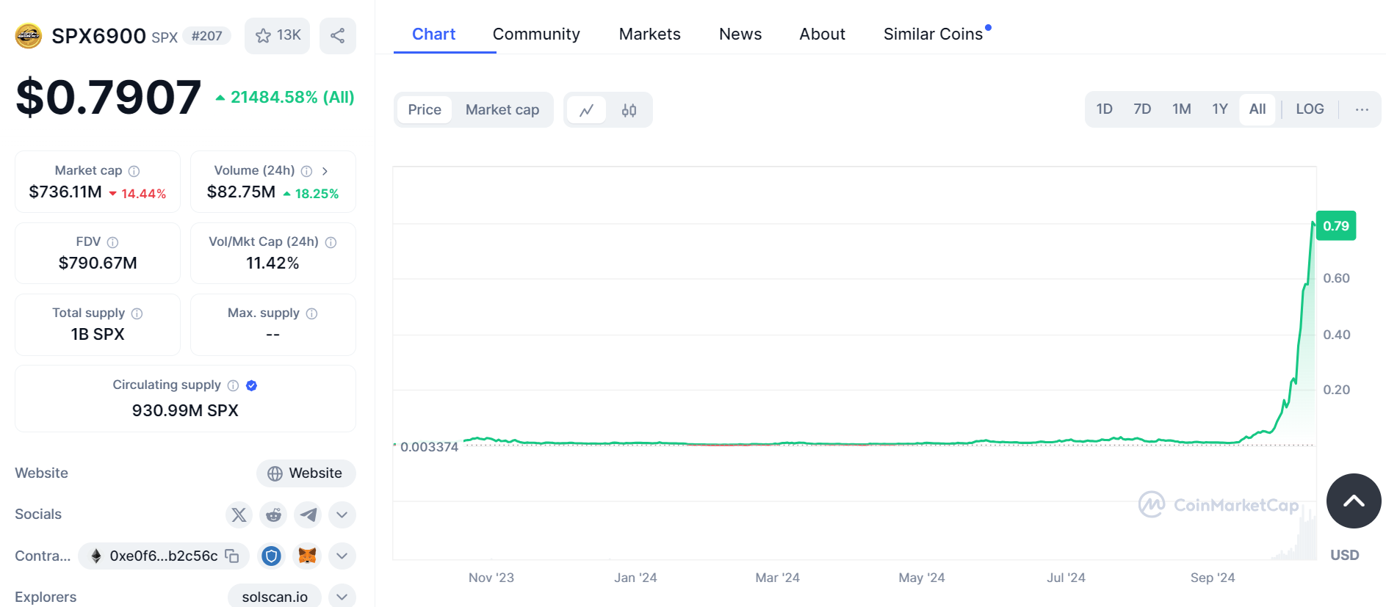
Task: Open the News tab
Action: (x=740, y=34)
